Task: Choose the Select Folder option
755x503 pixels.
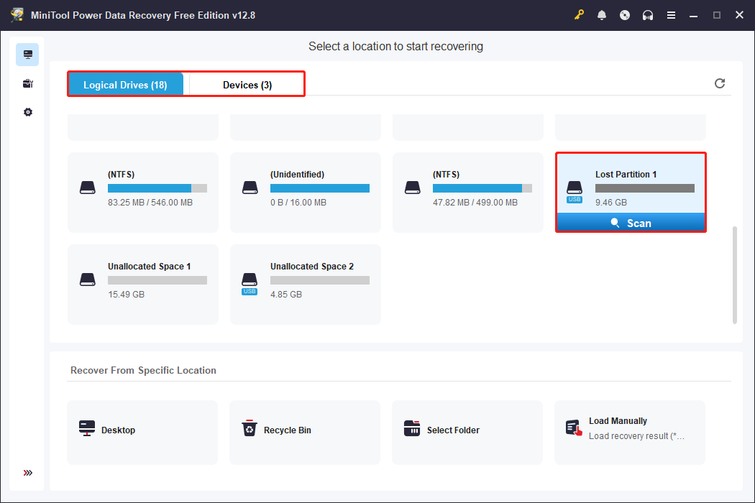Action: click(467, 429)
